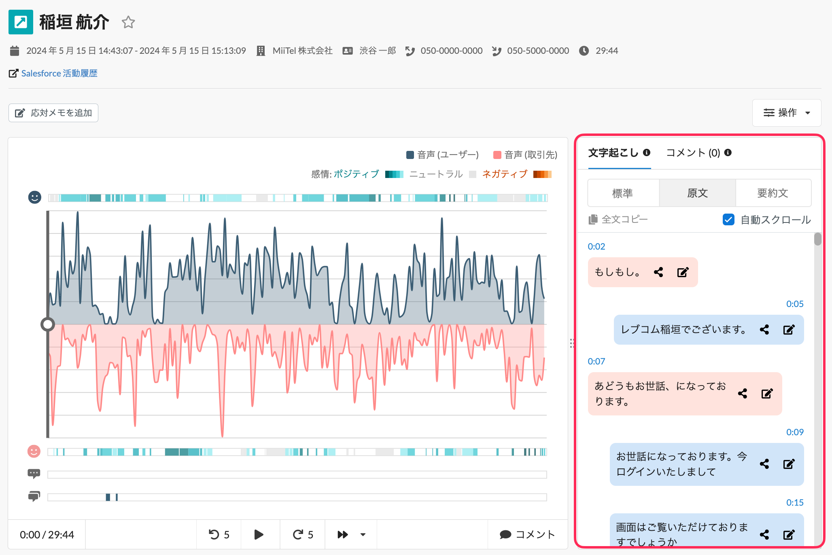Click the ニュートラル emotion color swatch
Image resolution: width=832 pixels, height=555 pixels.
pos(473,174)
